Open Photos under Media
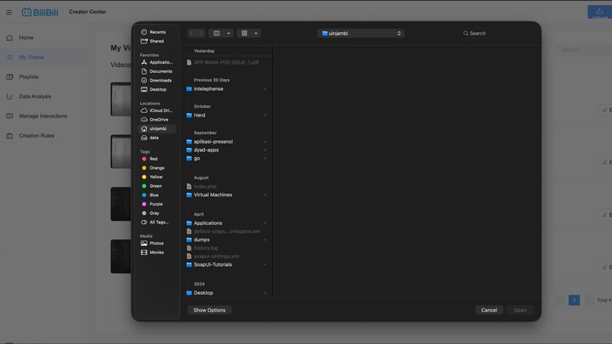 click(156, 243)
